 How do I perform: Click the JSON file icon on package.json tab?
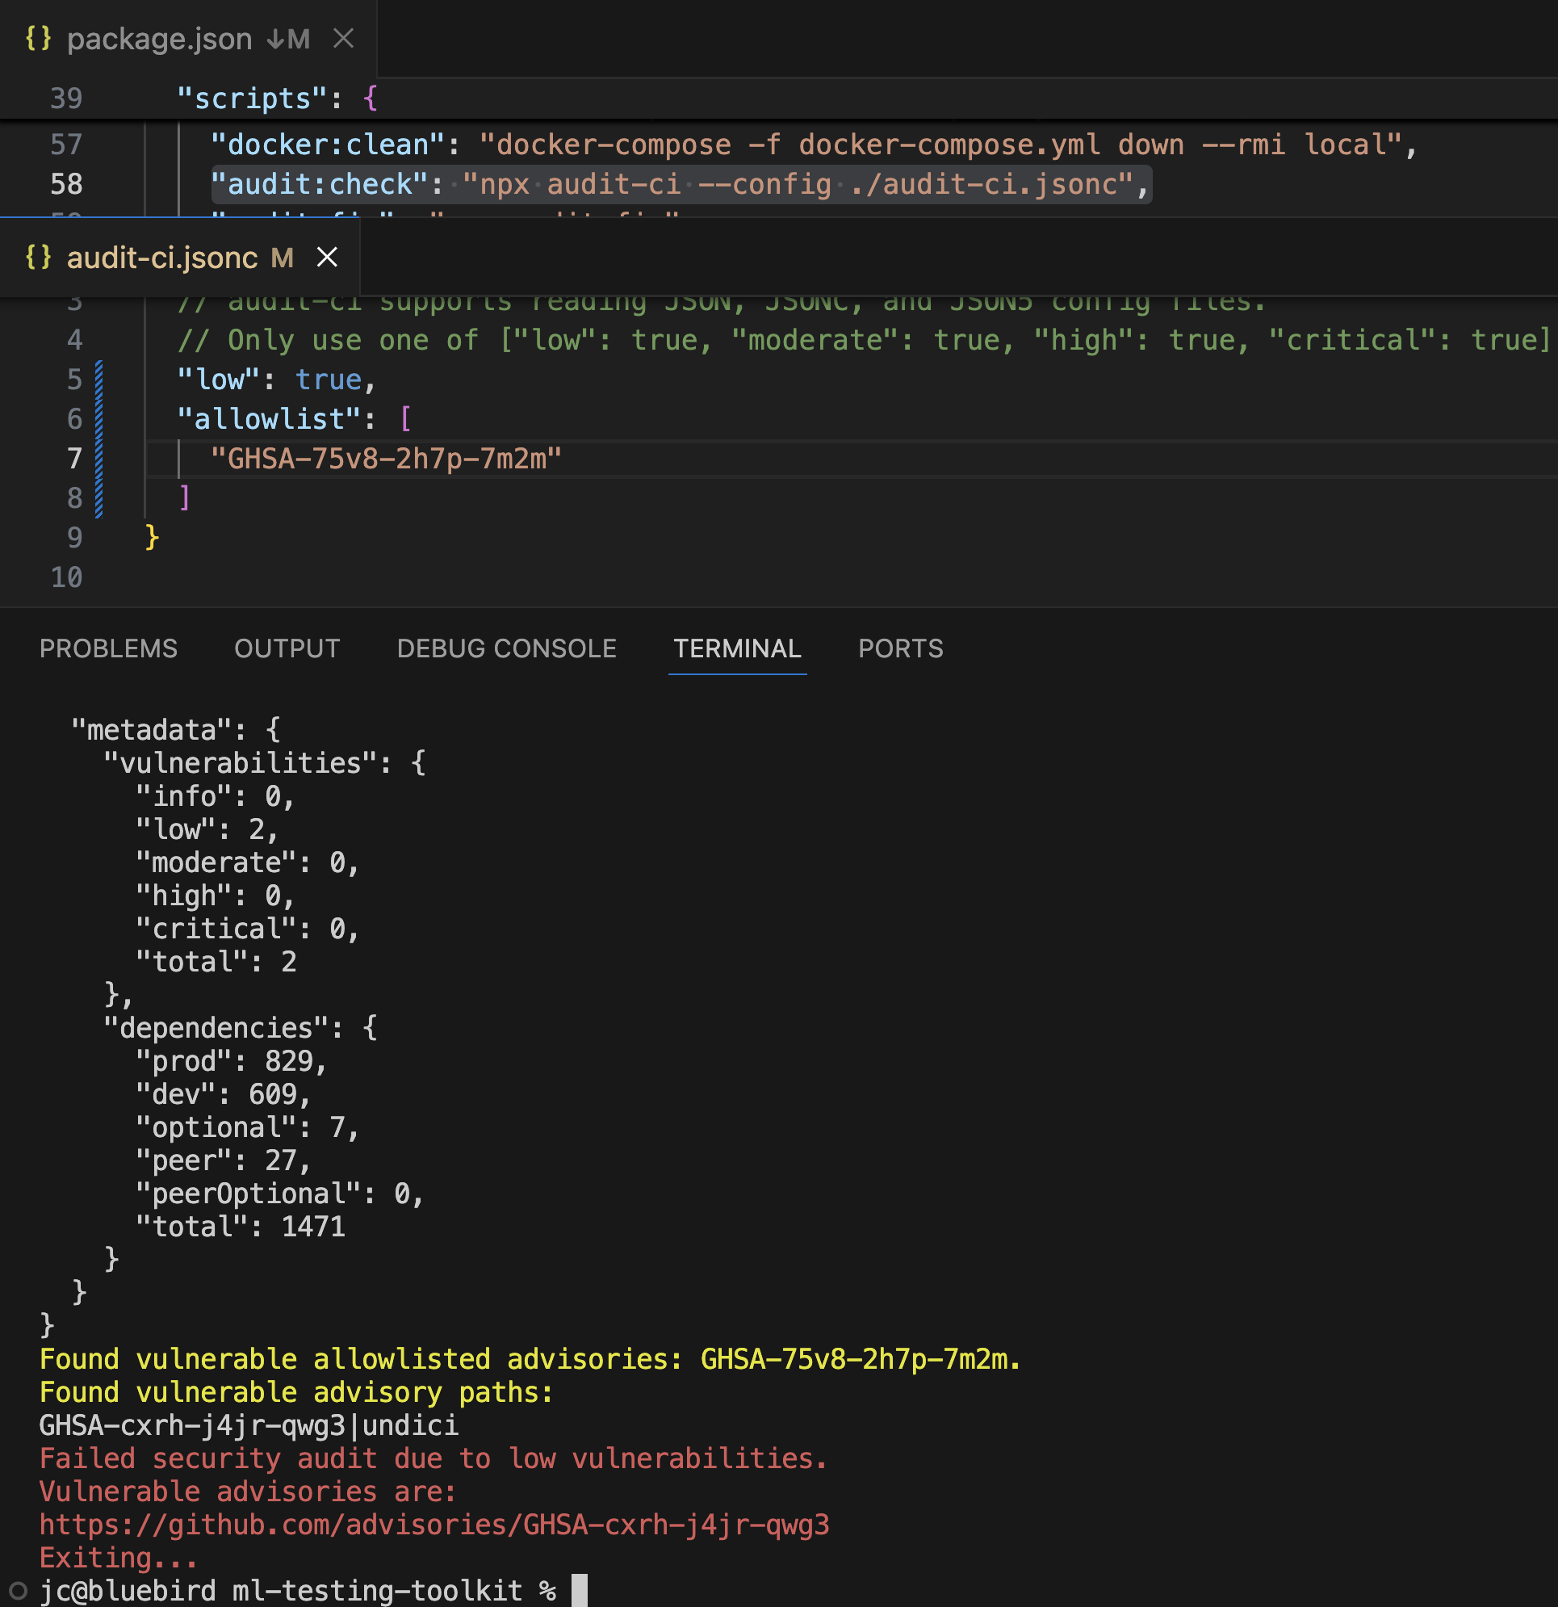(x=39, y=39)
